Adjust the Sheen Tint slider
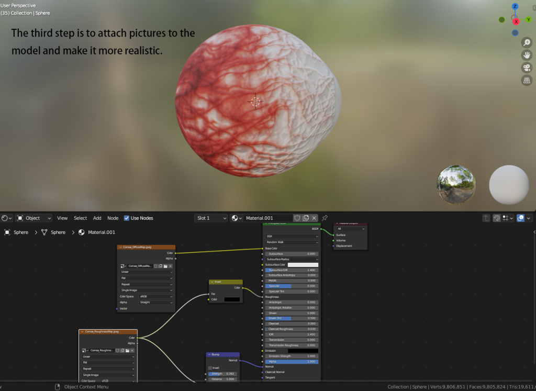 coord(292,318)
